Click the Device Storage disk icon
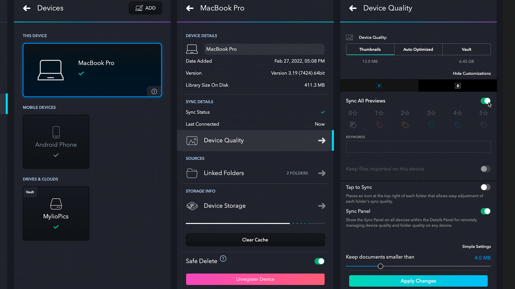The height and width of the screenshot is (289, 515). click(192, 206)
